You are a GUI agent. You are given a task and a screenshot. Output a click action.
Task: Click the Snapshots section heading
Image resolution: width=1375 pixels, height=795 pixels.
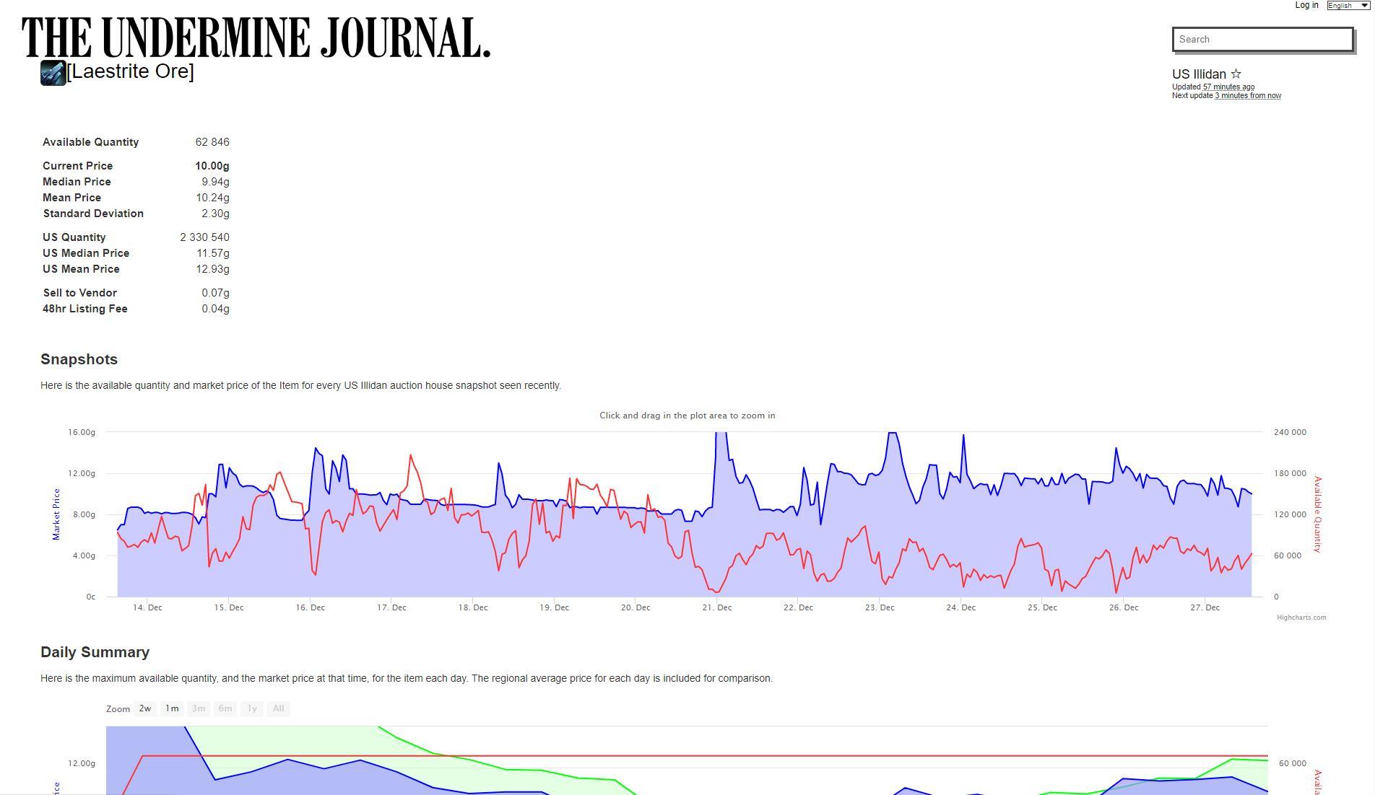(x=79, y=359)
